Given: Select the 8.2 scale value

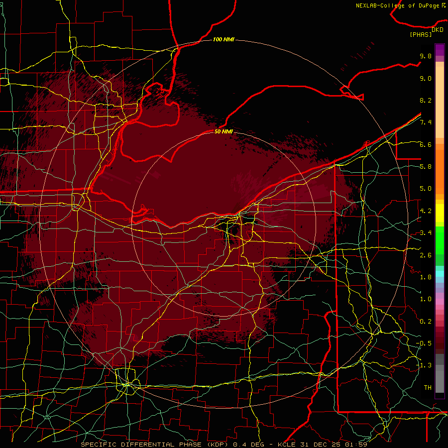Looking at the screenshot, I should (426, 100).
